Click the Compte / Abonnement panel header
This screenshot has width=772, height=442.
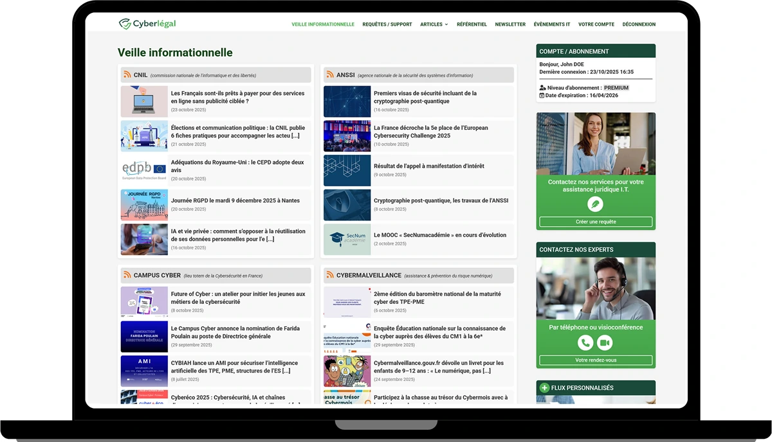click(x=596, y=51)
